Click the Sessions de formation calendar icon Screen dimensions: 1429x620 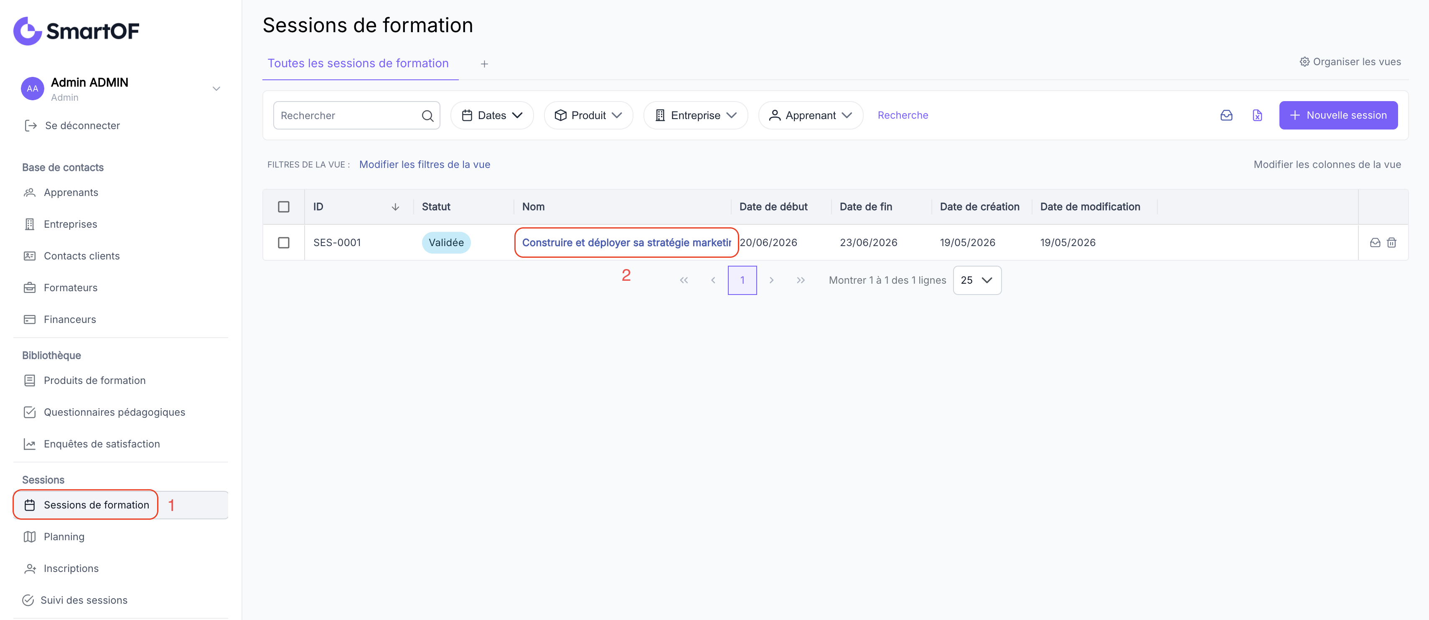[30, 505]
